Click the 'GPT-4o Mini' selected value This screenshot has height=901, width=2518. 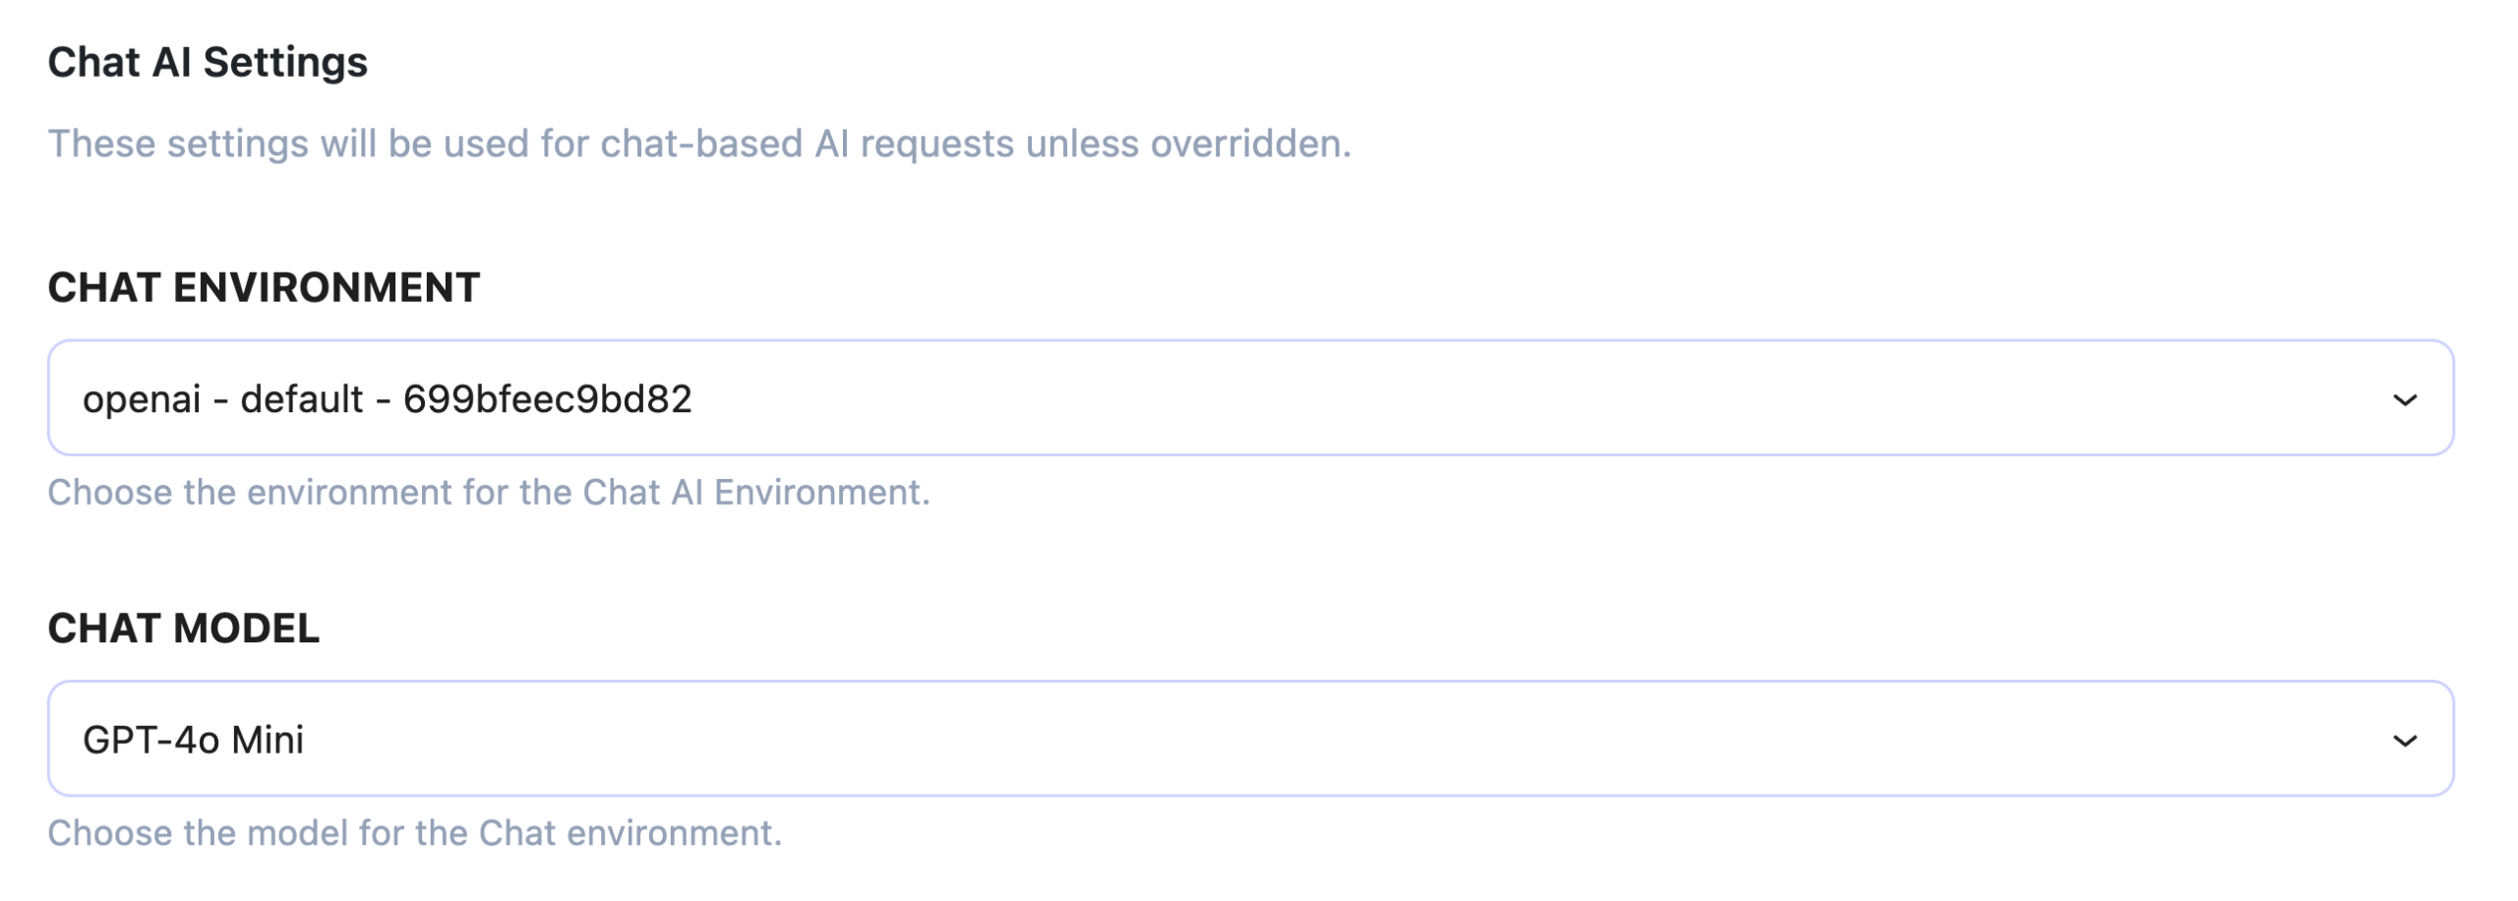click(x=193, y=740)
